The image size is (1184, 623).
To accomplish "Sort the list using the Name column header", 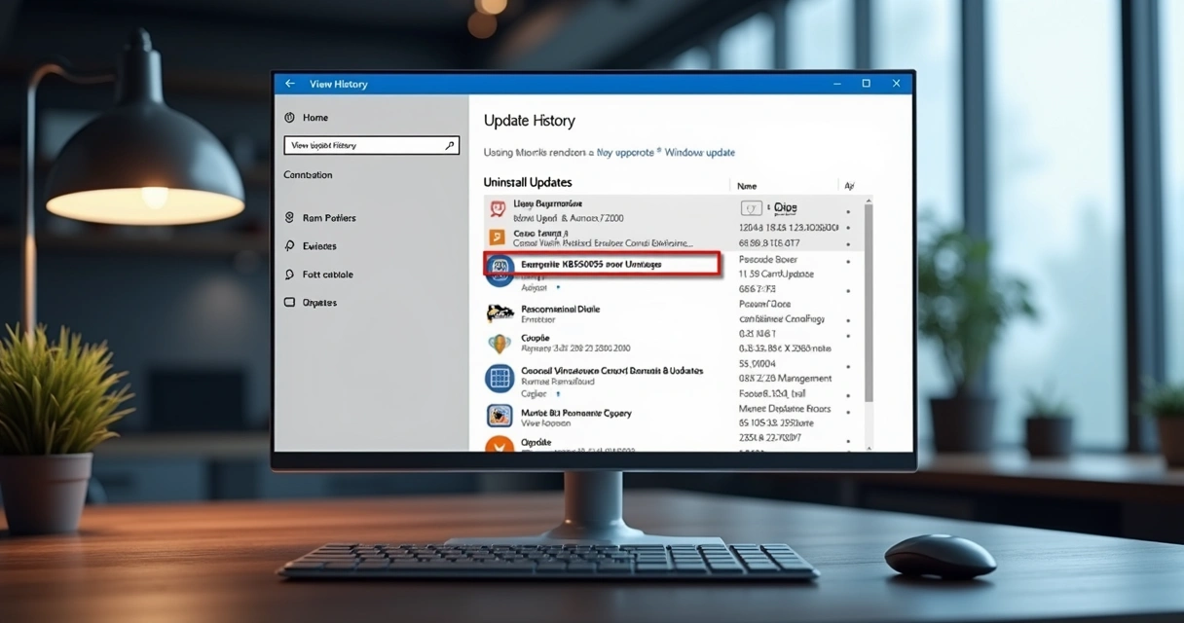I will tap(748, 185).
